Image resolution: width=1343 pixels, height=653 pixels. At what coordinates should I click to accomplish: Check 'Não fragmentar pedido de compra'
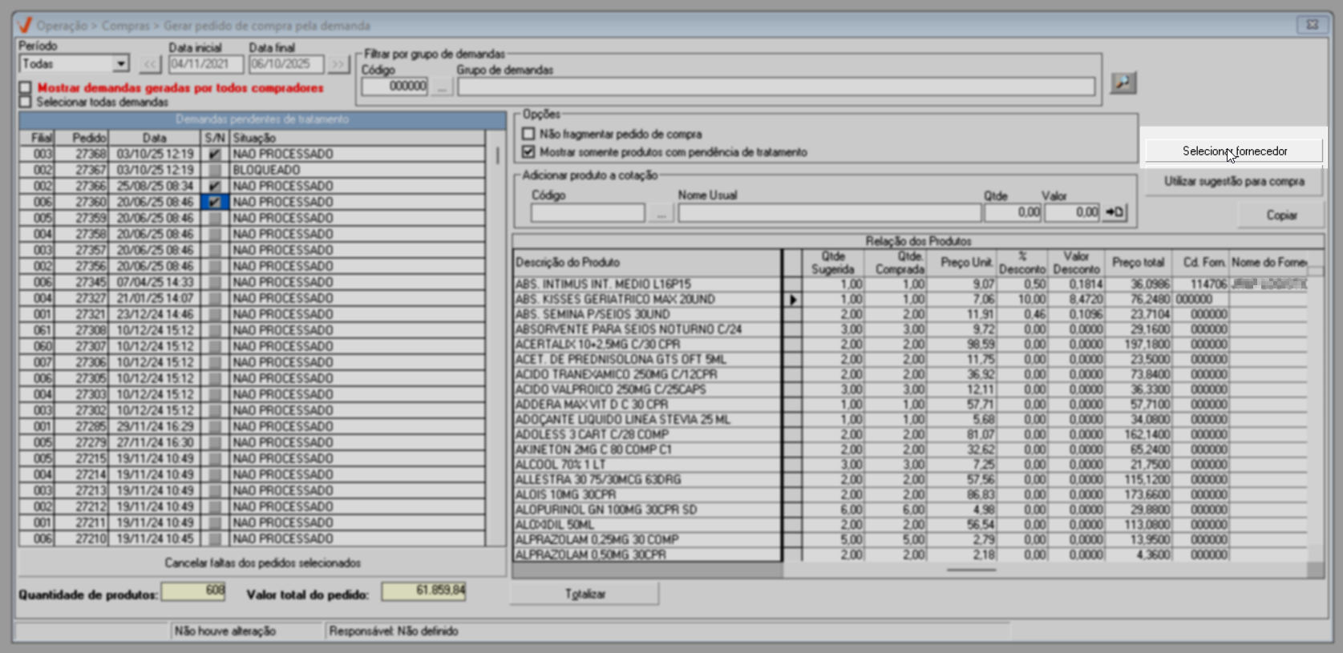(528, 134)
